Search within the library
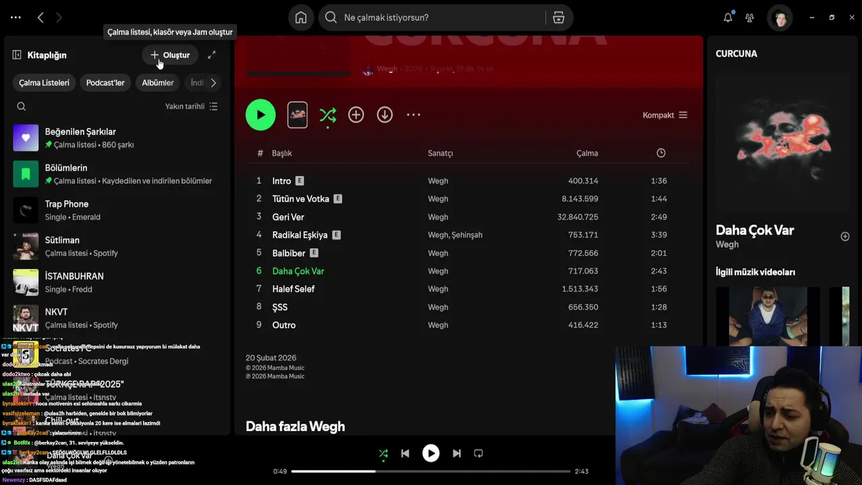The image size is (862, 485). pos(22,106)
